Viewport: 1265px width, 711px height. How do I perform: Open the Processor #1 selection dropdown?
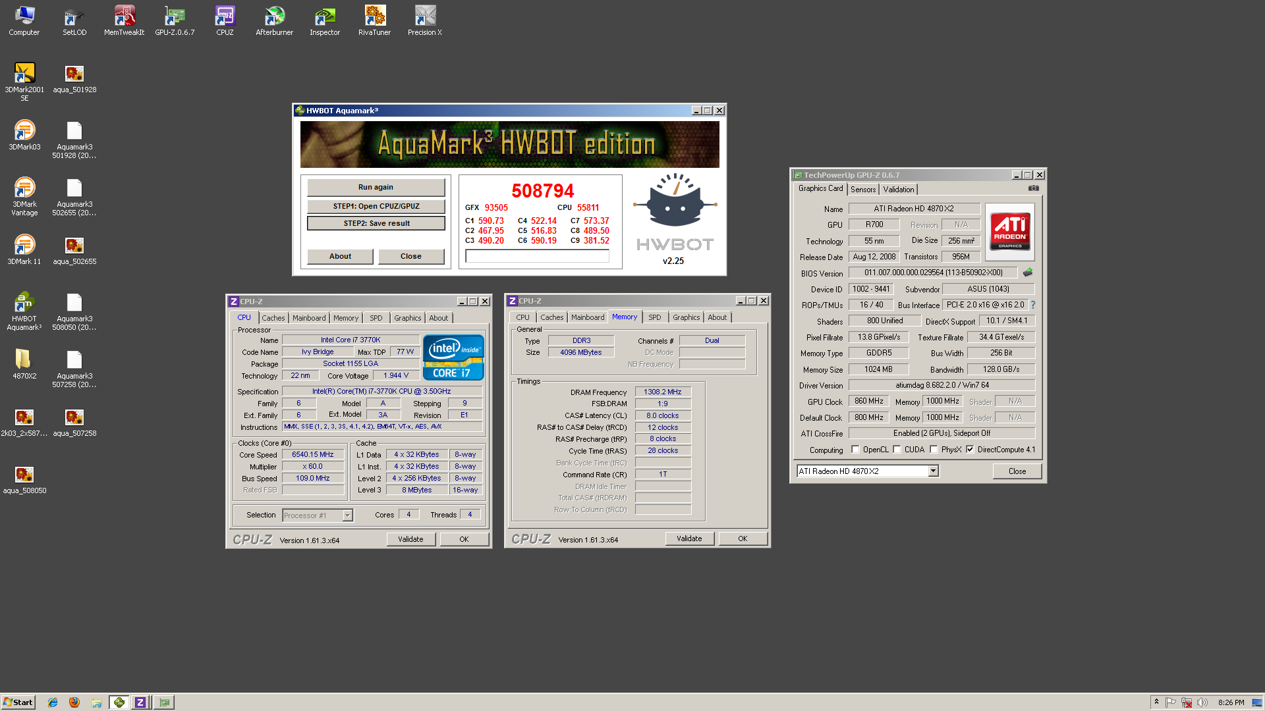[x=347, y=515]
